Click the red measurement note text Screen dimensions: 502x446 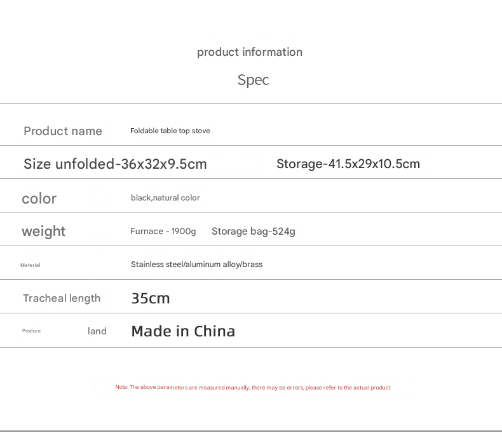click(x=253, y=388)
